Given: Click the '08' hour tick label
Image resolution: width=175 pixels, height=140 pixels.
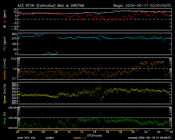Looking at the screenshot, I should pyautogui.click(x=56, y=132).
